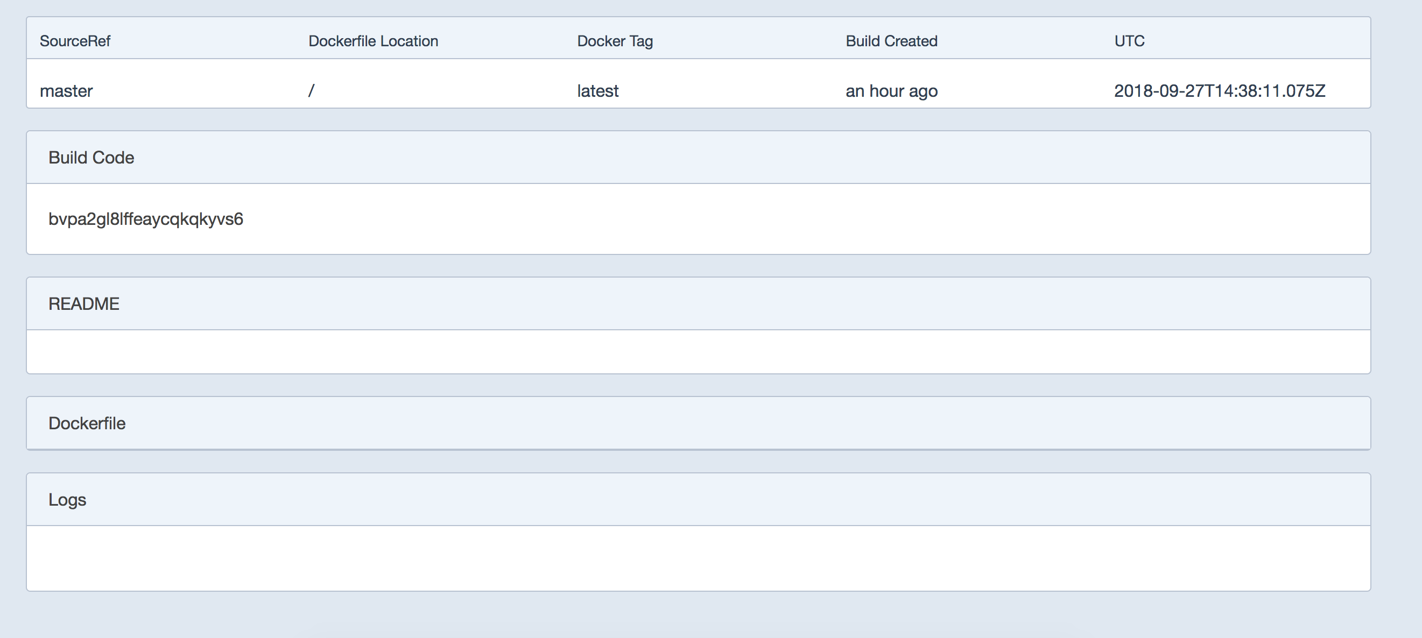1422x638 pixels.
Task: Sort by the Build Created column
Action: click(891, 40)
